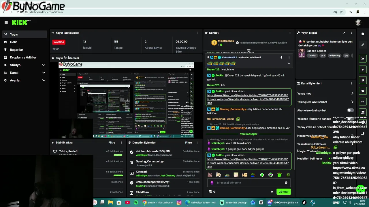Open emoji picker in the message box

[x=286, y=183]
